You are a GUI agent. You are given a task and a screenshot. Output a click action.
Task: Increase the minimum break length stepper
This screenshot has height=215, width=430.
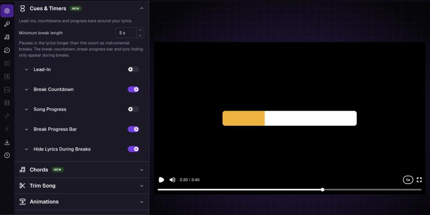tap(140, 30)
